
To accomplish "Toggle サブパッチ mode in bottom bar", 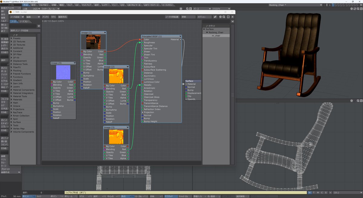I will [171, 196].
